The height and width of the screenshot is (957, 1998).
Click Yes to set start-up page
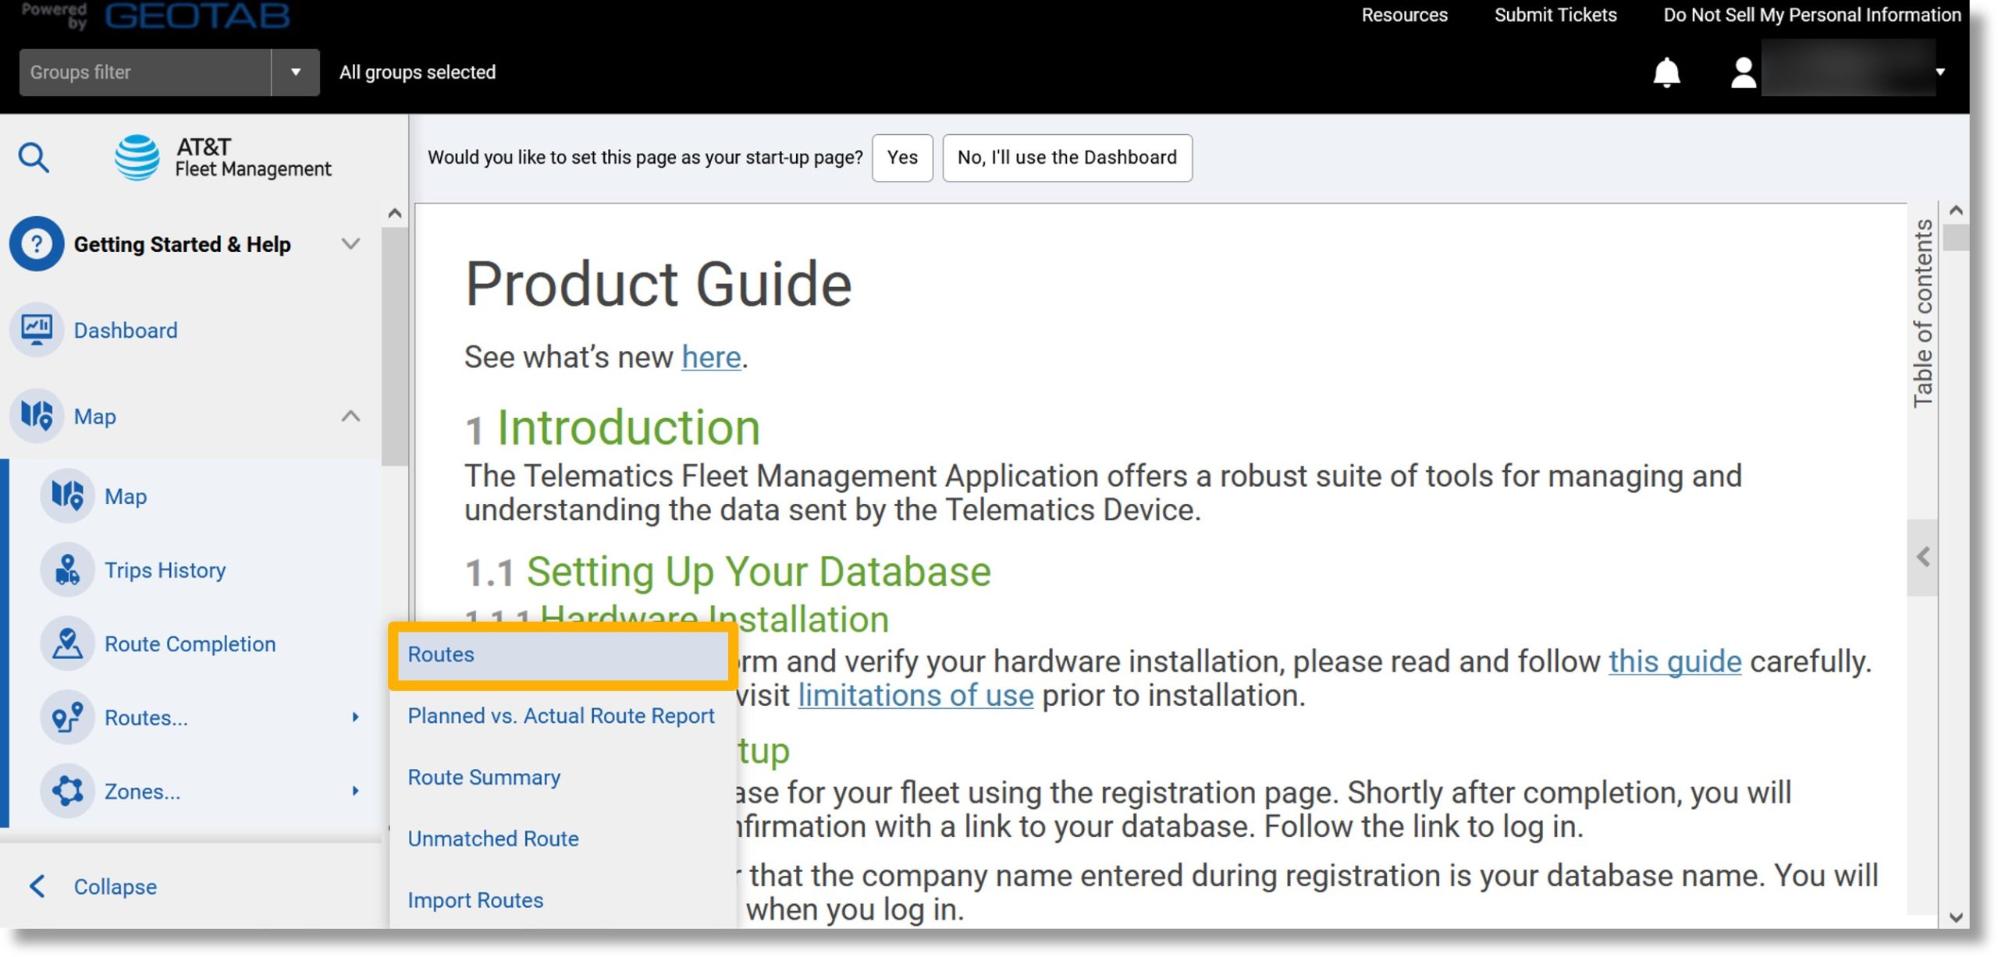click(x=902, y=158)
